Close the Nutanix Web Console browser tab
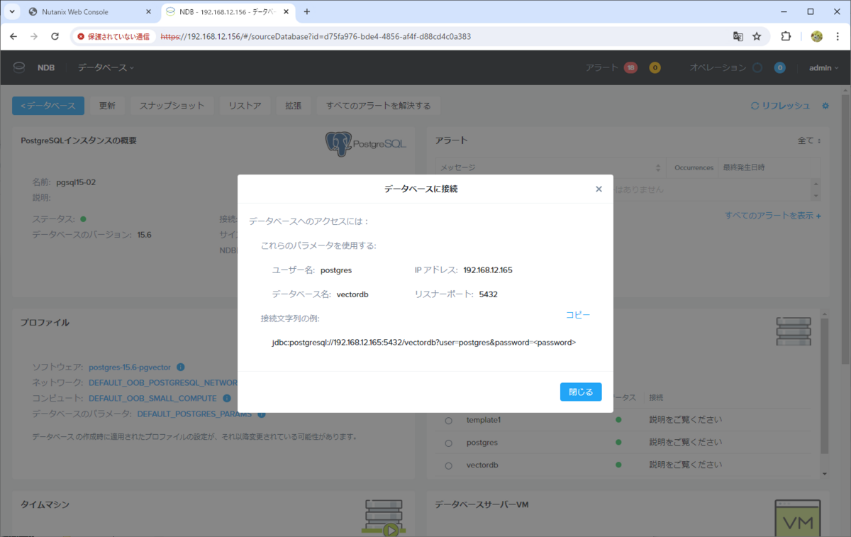This screenshot has height=537, width=851. [148, 12]
